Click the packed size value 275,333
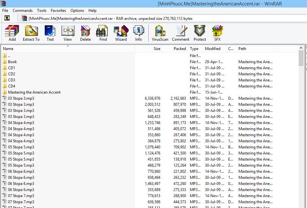Screen dimensions: 307x208 [180, 190]
